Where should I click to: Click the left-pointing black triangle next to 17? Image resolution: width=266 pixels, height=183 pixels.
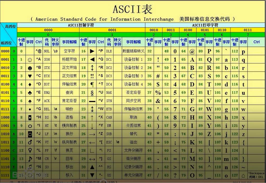coord(92,59)
